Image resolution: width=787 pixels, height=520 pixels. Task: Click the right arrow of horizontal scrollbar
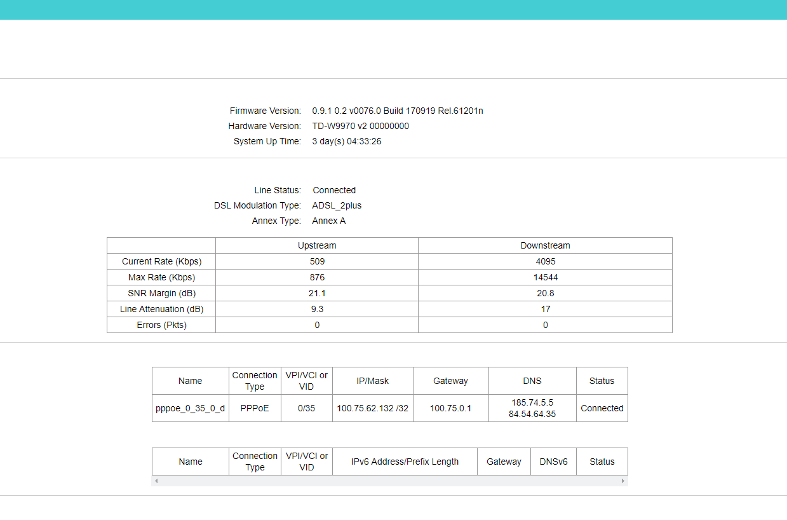pos(623,481)
